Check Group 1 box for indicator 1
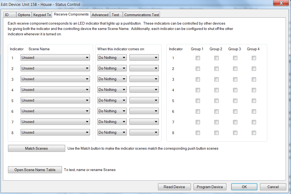This screenshot has height=194, width=291. pyautogui.click(x=198, y=58)
